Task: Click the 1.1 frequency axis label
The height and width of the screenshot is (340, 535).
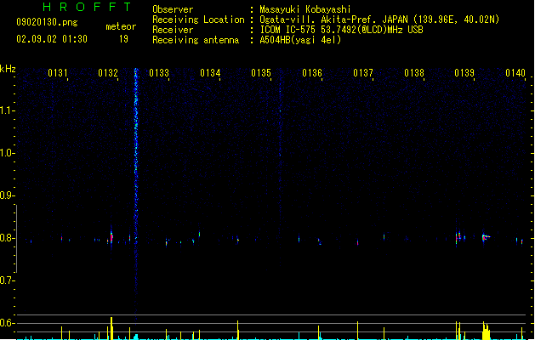Action: [7, 110]
